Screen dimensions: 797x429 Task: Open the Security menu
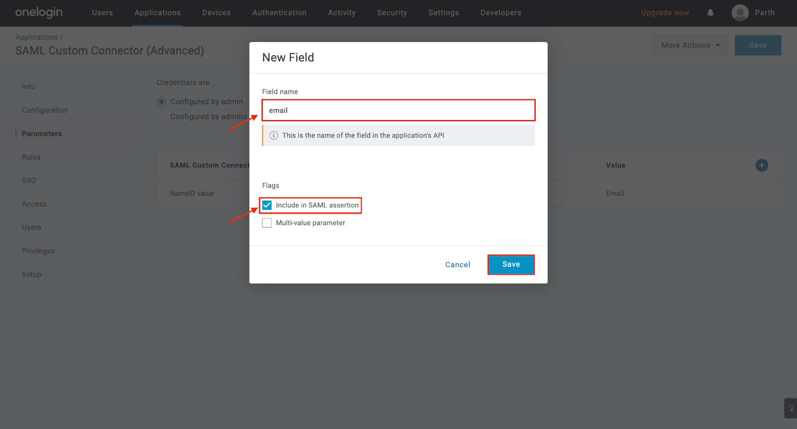click(x=392, y=13)
